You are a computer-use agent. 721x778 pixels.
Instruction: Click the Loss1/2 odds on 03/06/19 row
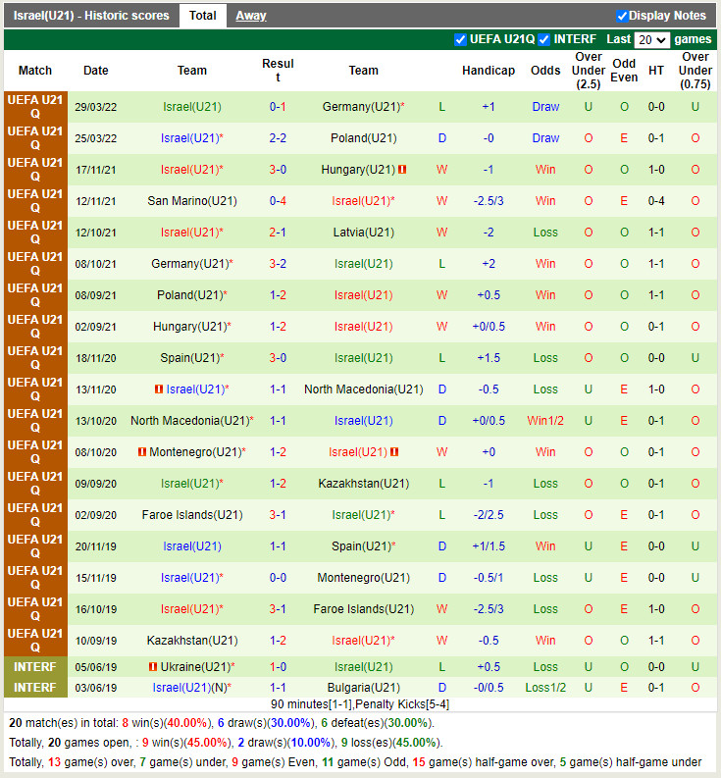click(545, 688)
